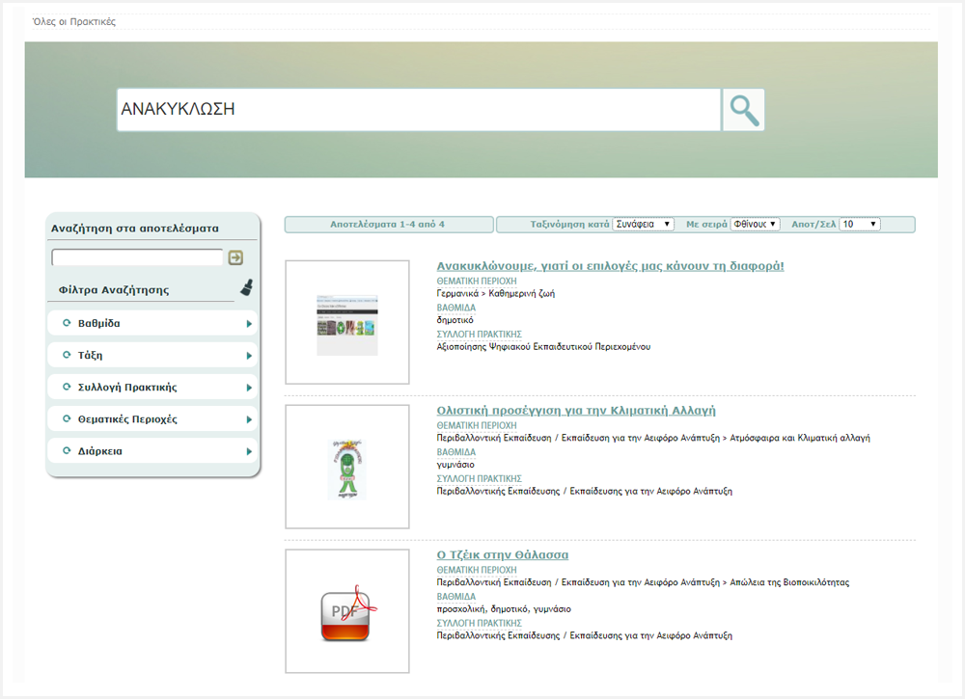The height and width of the screenshot is (699, 965).
Task: Change results per page via Απoτ/Σελ dropdown
Action: pos(860,224)
